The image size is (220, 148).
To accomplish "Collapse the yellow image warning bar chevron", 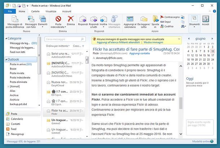I will [x=179, y=39].
